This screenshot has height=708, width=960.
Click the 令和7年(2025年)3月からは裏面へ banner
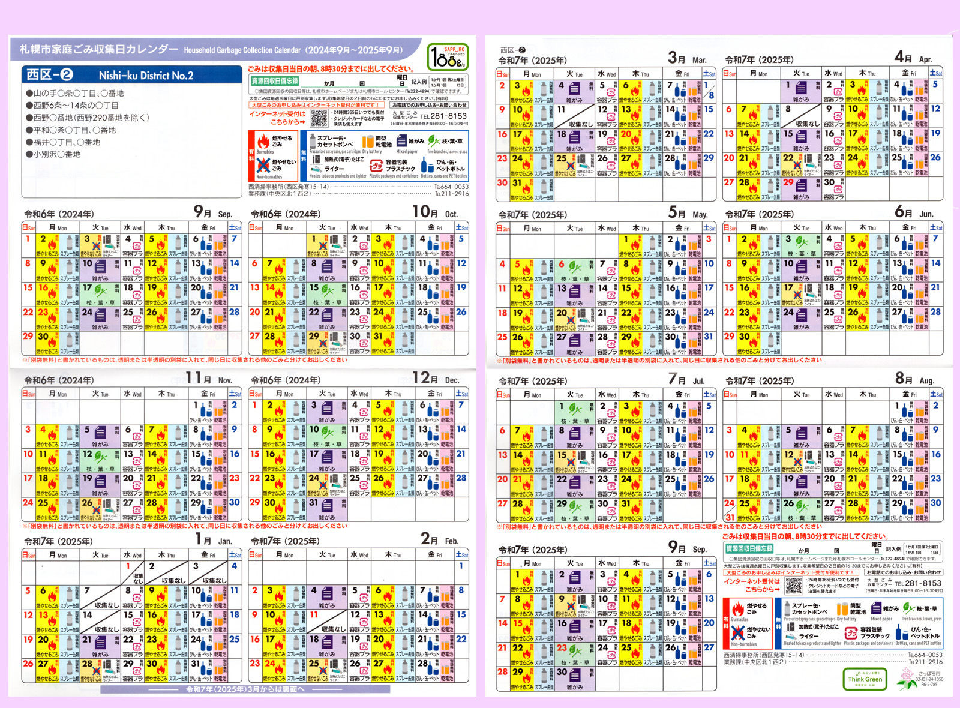pyautogui.click(x=245, y=689)
